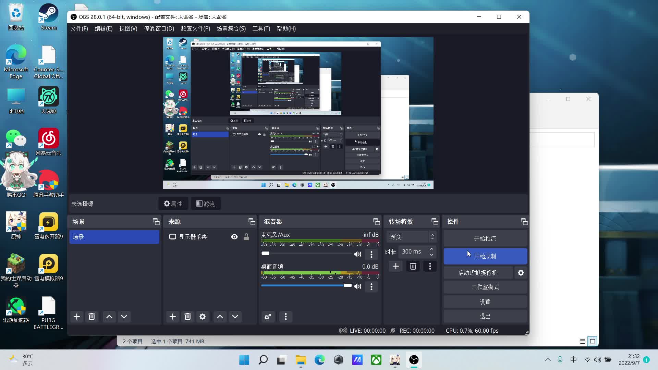The width and height of the screenshot is (658, 370).
Task: Lock the 显示器采集 source
Action: [246, 236]
